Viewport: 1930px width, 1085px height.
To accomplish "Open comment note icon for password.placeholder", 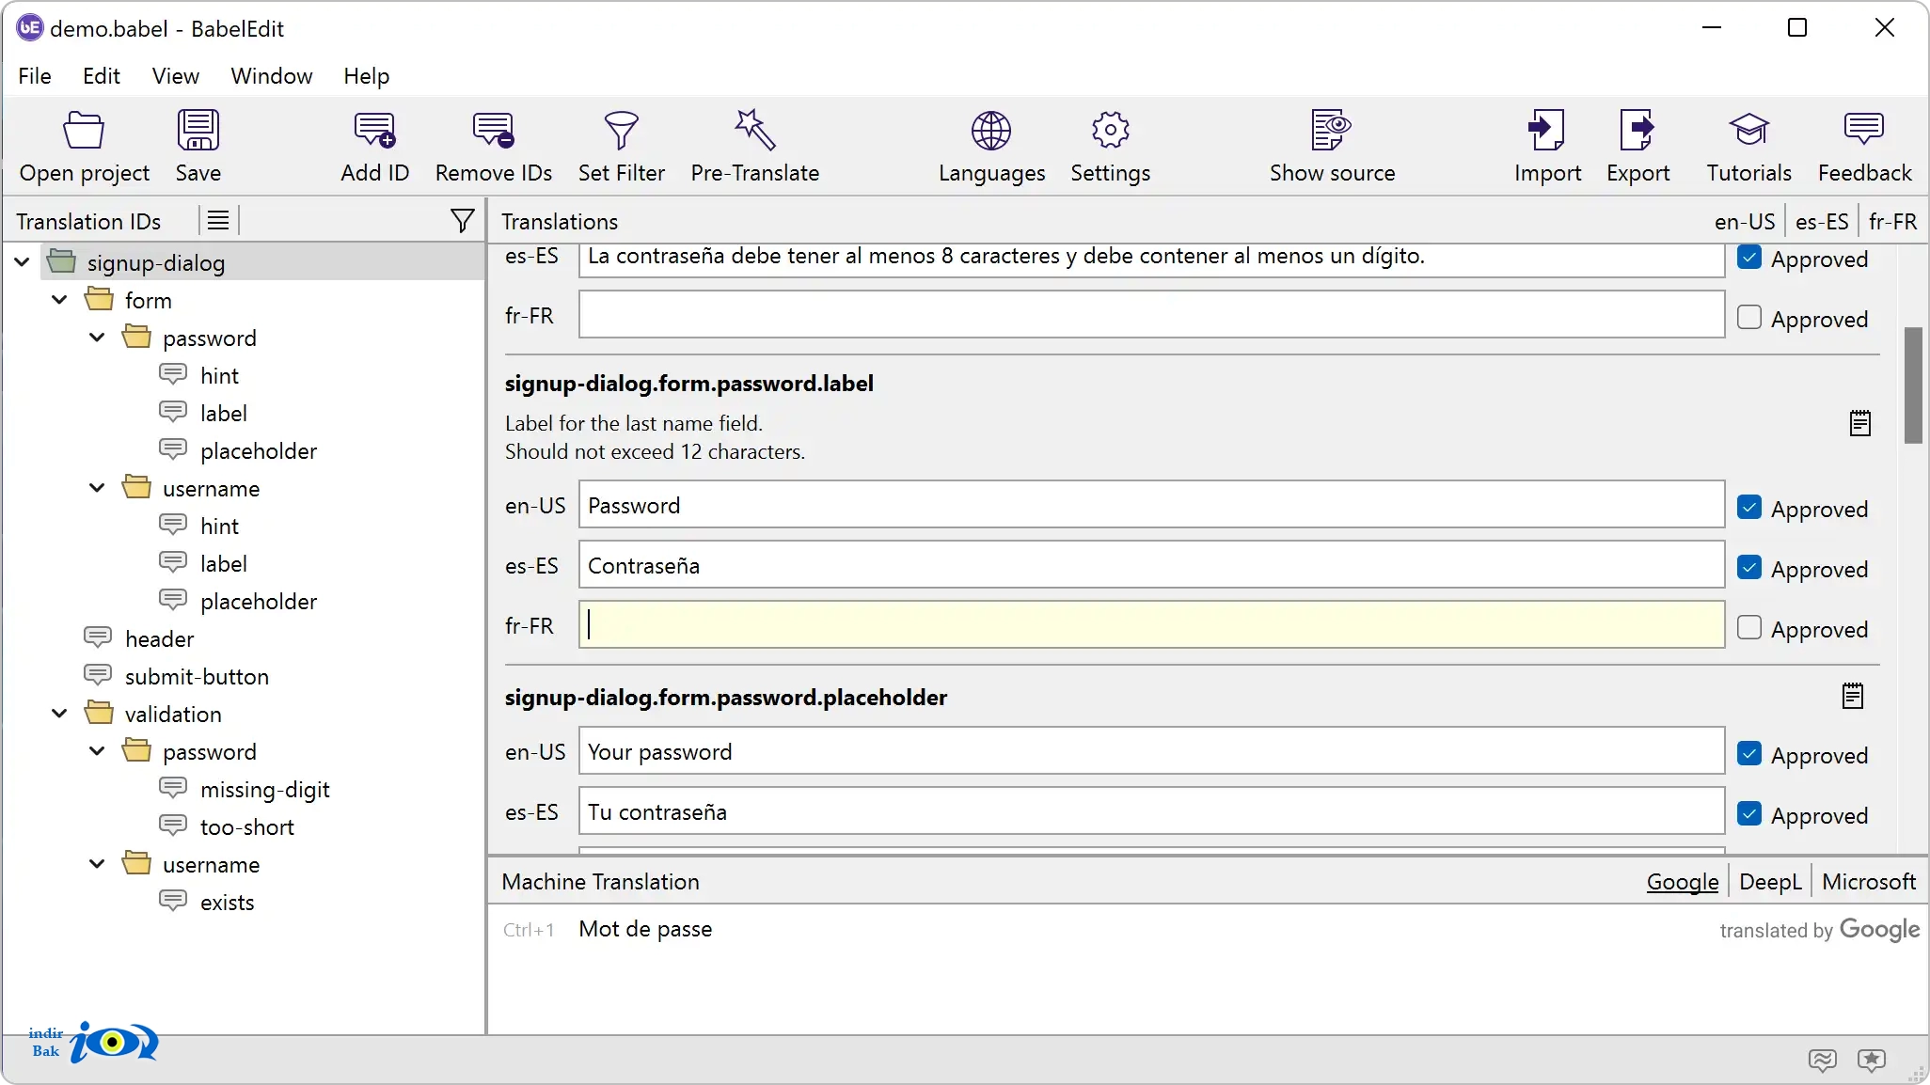I will (x=1852, y=696).
